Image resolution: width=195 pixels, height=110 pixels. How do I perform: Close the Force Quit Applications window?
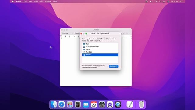[81, 34]
